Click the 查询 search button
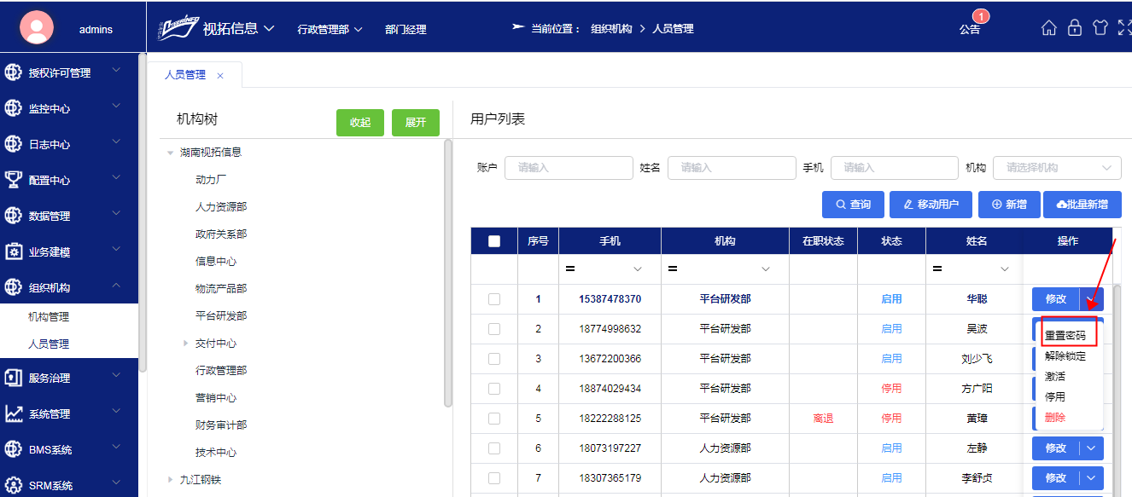 (x=853, y=205)
